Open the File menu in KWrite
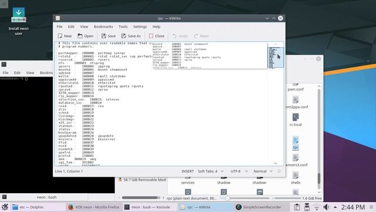The width and height of the screenshot is (376, 212). (59, 26)
